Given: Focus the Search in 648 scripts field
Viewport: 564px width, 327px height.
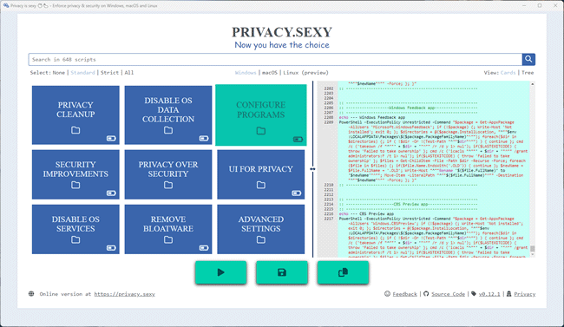Looking at the screenshot, I should [275, 59].
